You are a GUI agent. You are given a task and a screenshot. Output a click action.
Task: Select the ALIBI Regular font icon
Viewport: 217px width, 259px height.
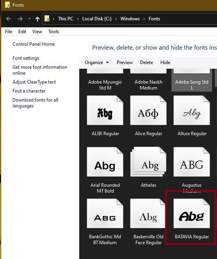[x=105, y=110]
